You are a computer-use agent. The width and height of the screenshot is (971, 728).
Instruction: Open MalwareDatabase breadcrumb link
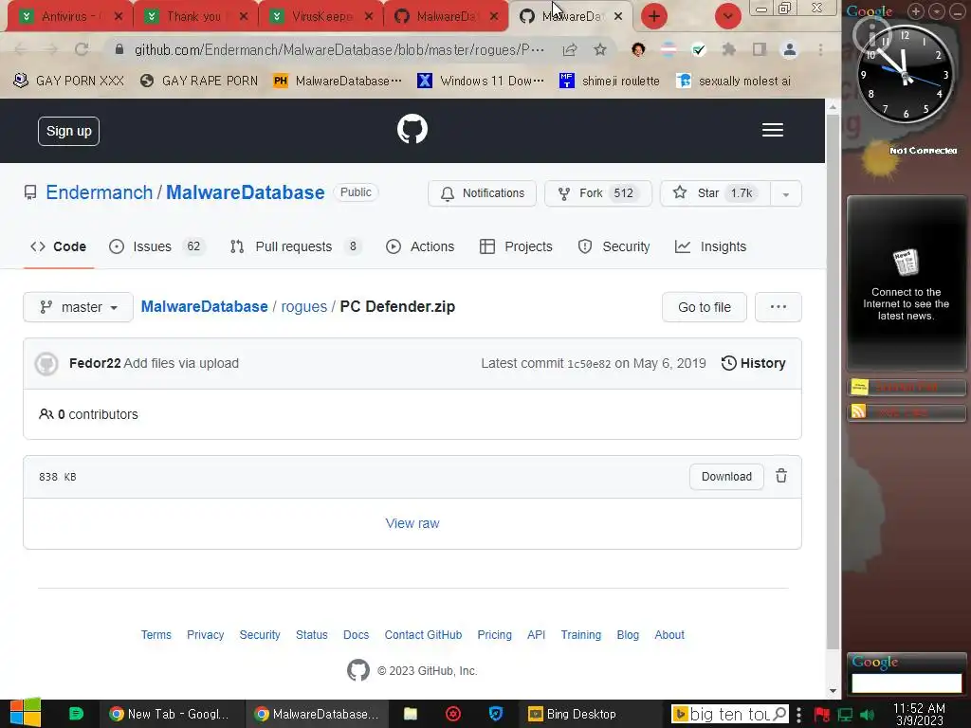(x=205, y=306)
